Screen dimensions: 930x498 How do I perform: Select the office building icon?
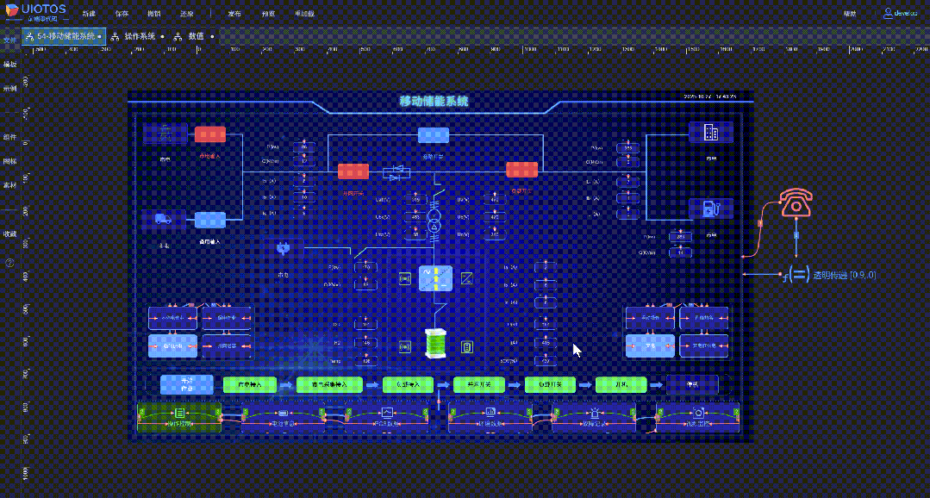click(x=710, y=133)
